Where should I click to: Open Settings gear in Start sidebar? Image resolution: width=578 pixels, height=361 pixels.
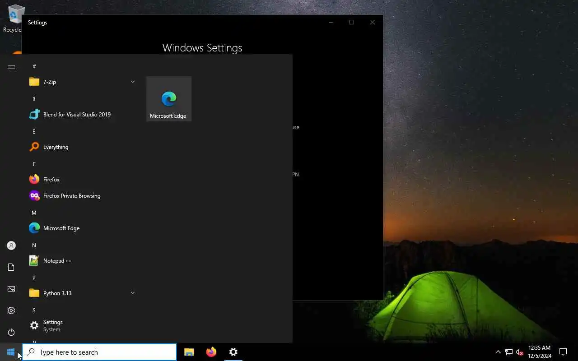point(11,310)
